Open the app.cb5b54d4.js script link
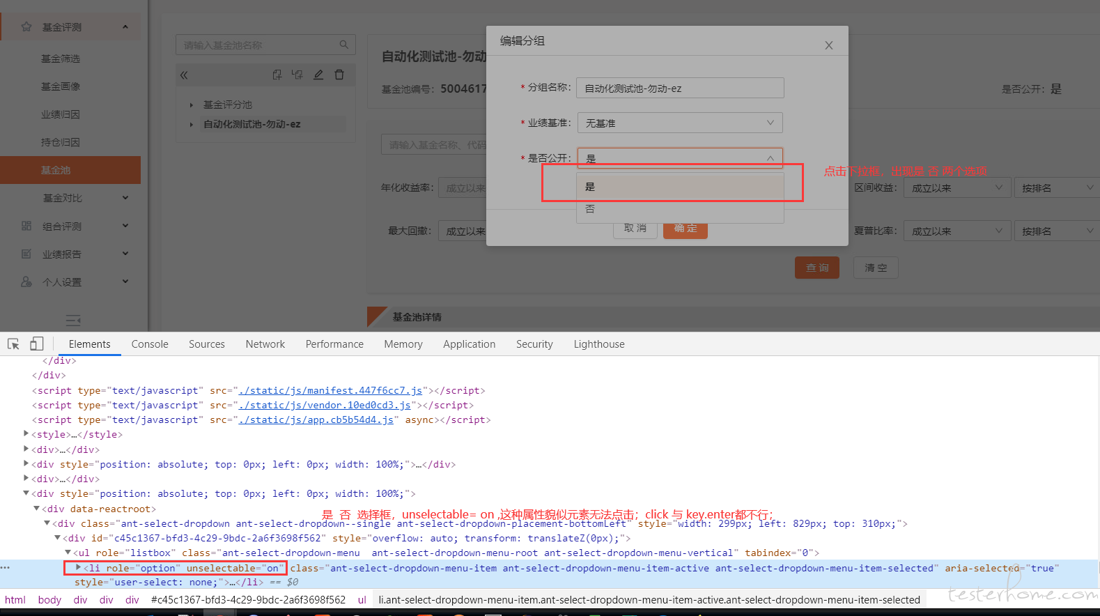This screenshot has height=616, width=1100. (x=316, y=420)
